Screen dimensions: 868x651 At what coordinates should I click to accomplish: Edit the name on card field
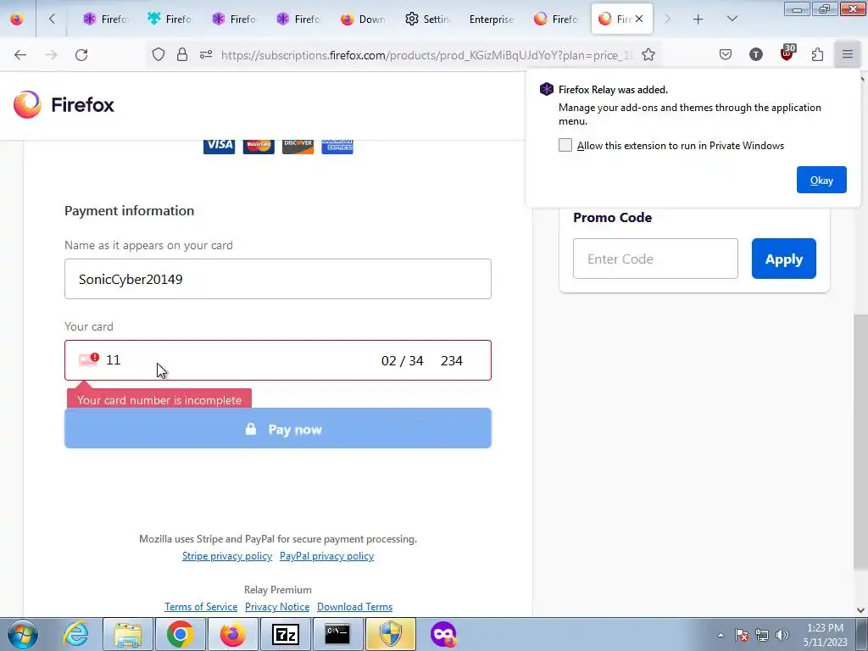point(278,279)
